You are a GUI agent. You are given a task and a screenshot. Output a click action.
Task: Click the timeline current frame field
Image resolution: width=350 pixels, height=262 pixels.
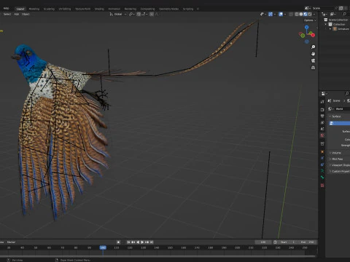[263, 242]
